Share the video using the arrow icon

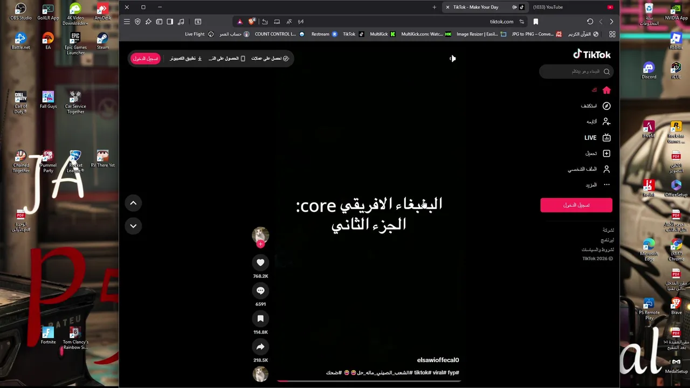pyautogui.click(x=260, y=347)
